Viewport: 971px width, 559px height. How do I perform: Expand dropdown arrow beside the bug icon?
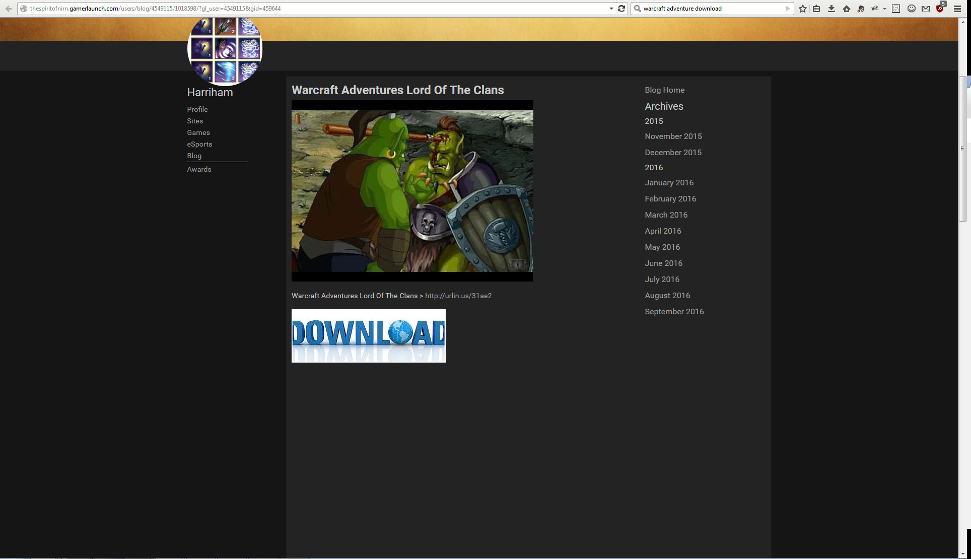(x=884, y=9)
